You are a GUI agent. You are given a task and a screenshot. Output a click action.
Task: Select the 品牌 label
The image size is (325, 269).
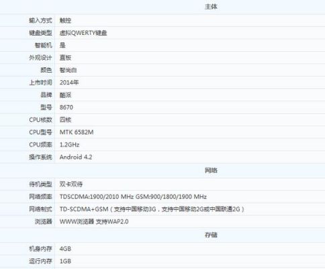pos(46,95)
